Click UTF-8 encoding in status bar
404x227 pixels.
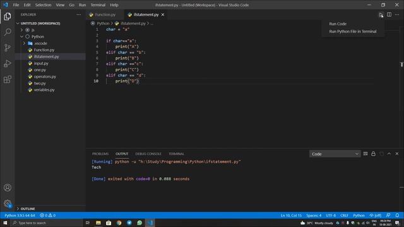coord(331,215)
